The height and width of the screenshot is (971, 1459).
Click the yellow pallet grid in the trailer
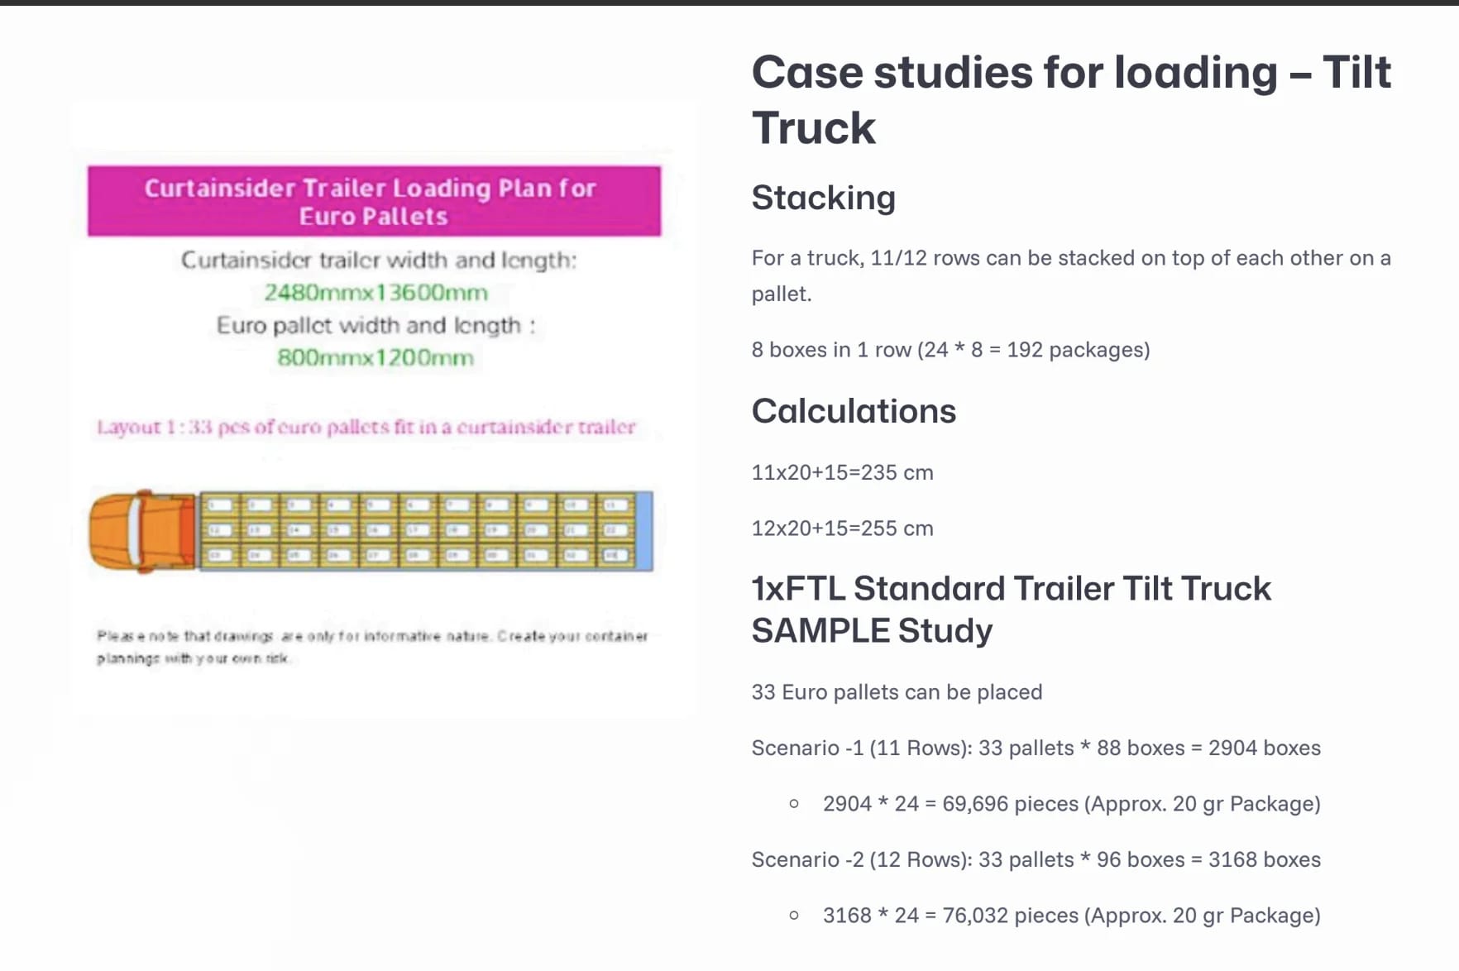417,530
